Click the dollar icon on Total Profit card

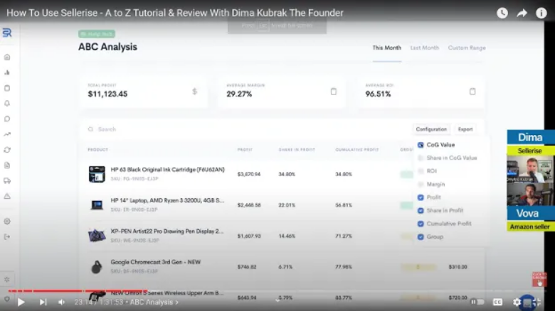coord(195,92)
